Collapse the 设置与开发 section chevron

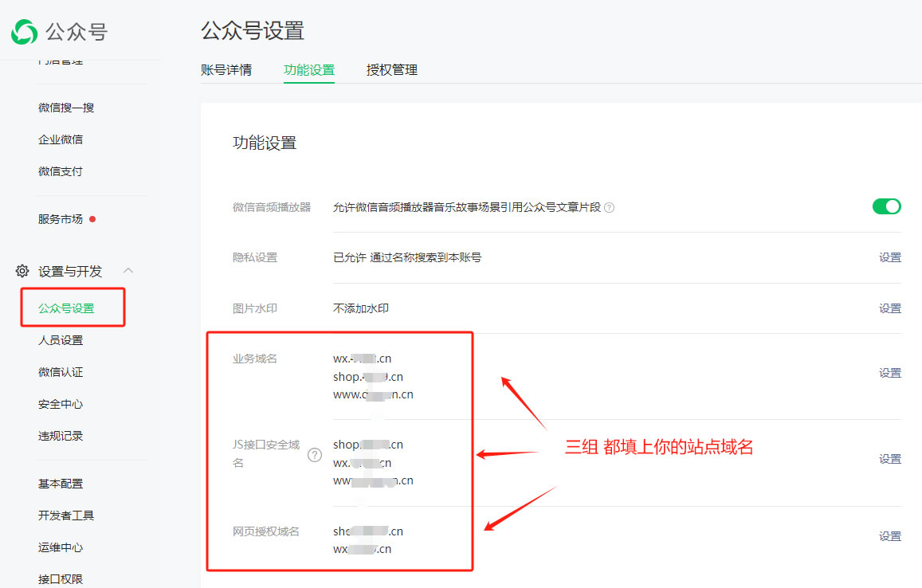[128, 270]
